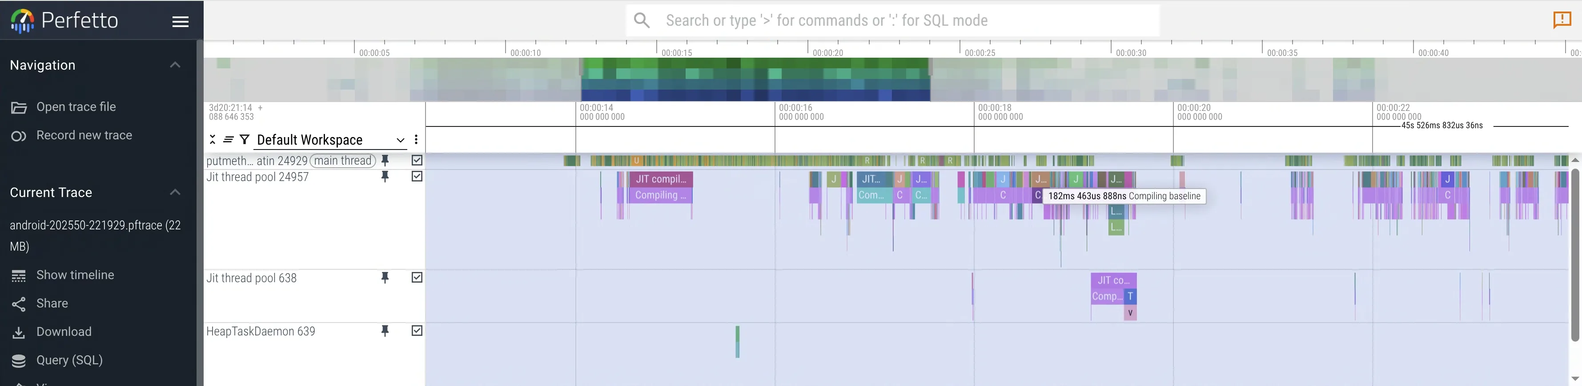Image resolution: width=1582 pixels, height=386 pixels.
Task: Select JIT co... slice in pool 638
Action: click(1113, 280)
